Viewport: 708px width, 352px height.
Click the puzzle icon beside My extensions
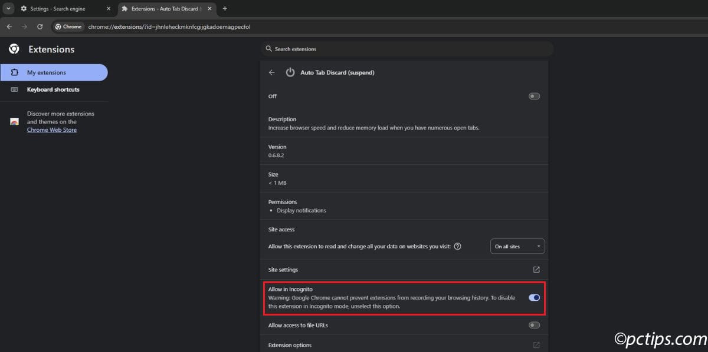[14, 72]
